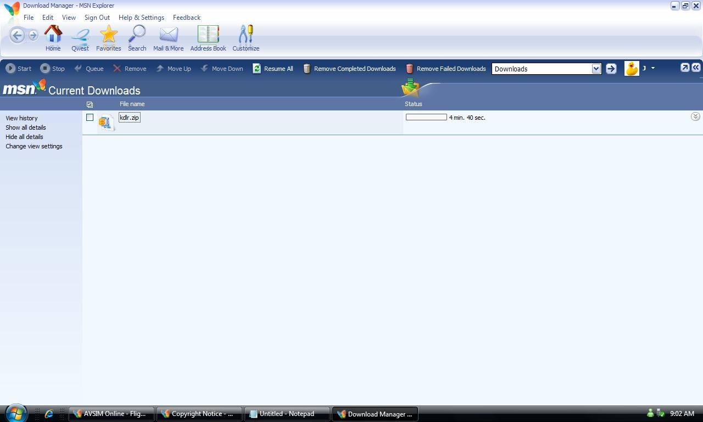
Task: Open View history link
Action: [x=21, y=118]
